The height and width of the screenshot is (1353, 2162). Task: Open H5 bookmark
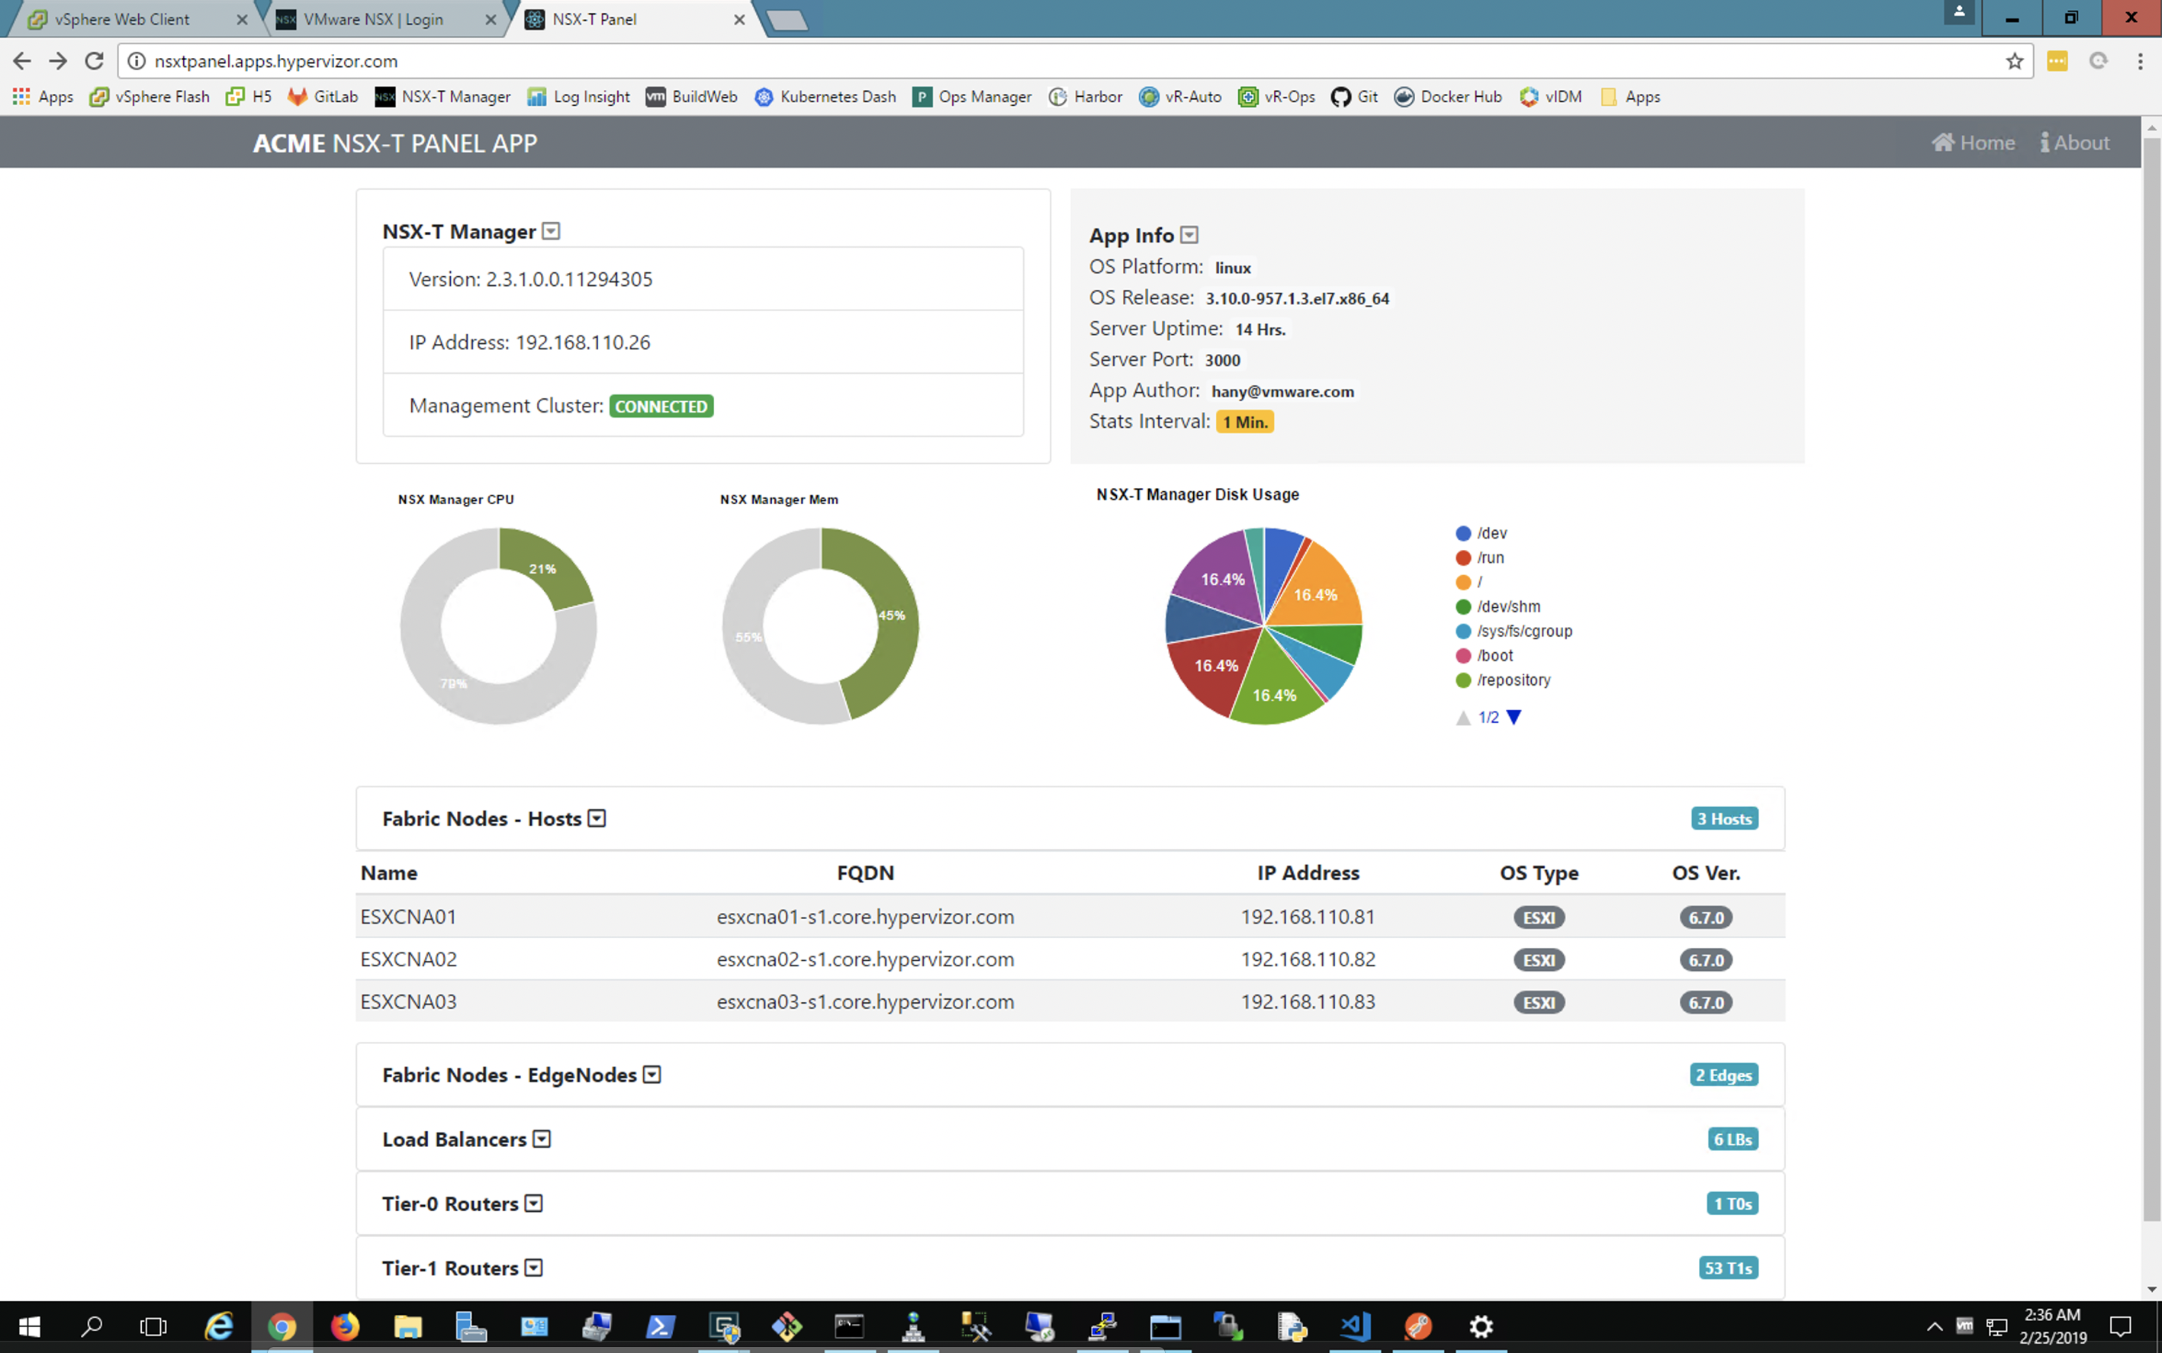point(249,97)
